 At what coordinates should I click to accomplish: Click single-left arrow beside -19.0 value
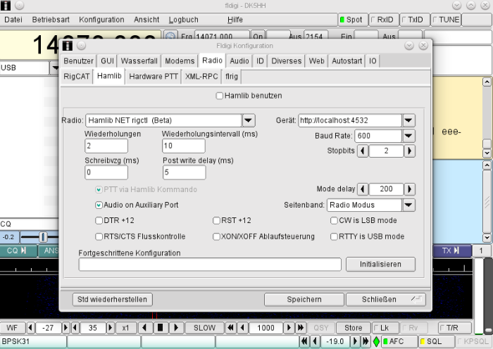tap(316, 341)
